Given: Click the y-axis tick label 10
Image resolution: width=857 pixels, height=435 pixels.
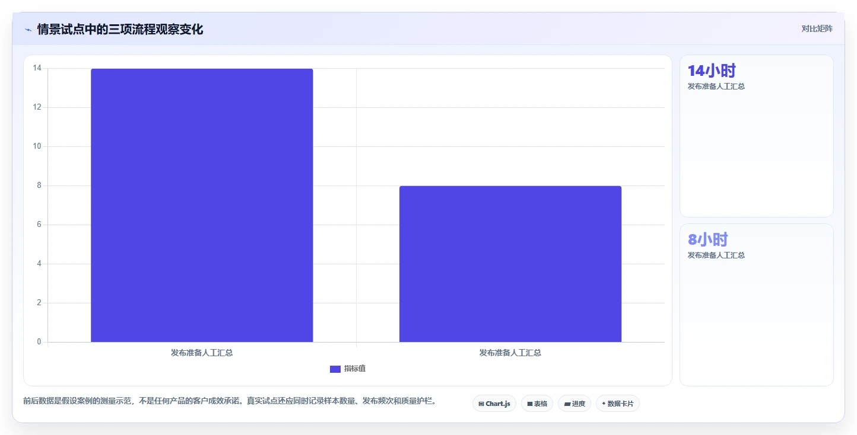Looking at the screenshot, I should tap(37, 146).
